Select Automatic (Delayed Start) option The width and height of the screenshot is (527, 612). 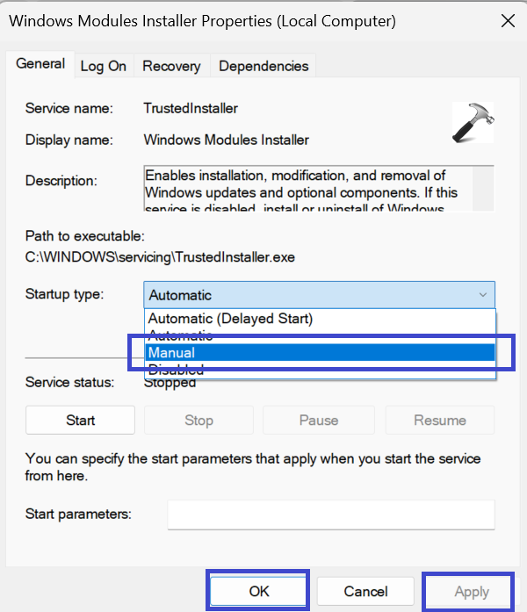(231, 319)
